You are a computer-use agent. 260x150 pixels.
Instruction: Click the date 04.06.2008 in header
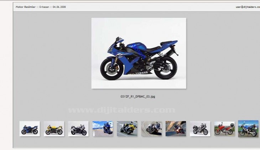[59, 7]
